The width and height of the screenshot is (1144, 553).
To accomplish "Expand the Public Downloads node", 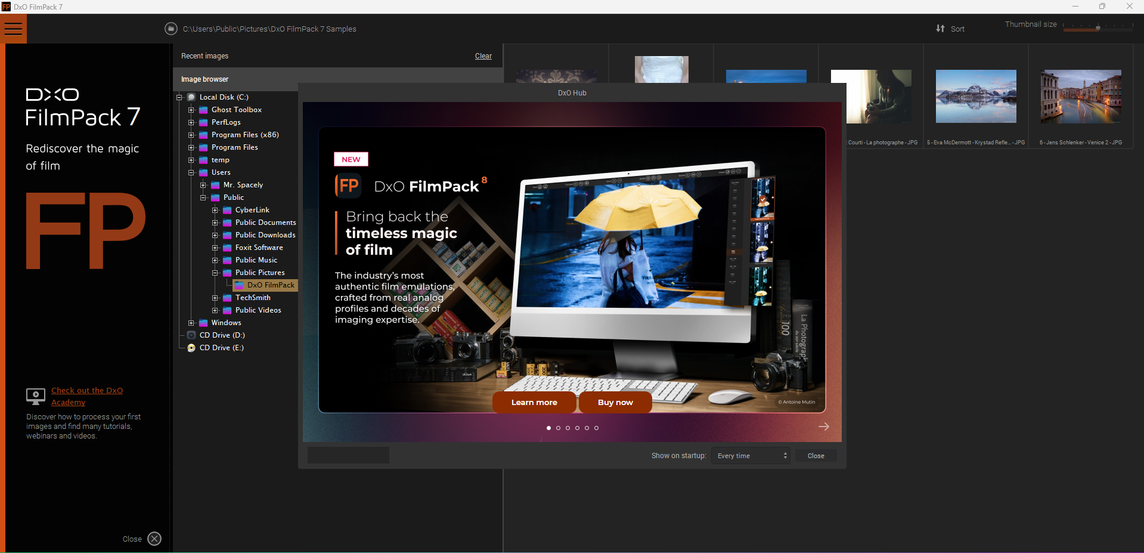I will point(215,235).
